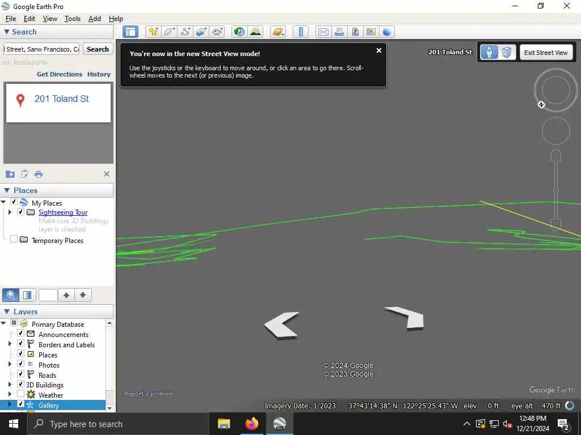
Task: Click the blue globe toolbar icon
Action: [387, 32]
